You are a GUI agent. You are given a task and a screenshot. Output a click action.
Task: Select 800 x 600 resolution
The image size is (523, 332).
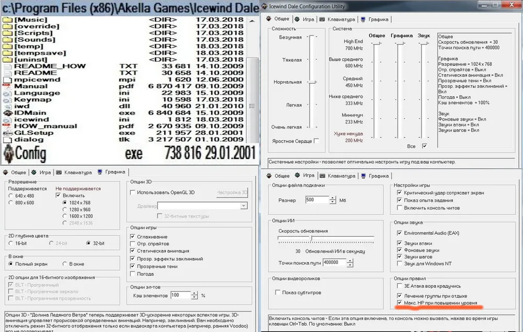(x=10, y=203)
